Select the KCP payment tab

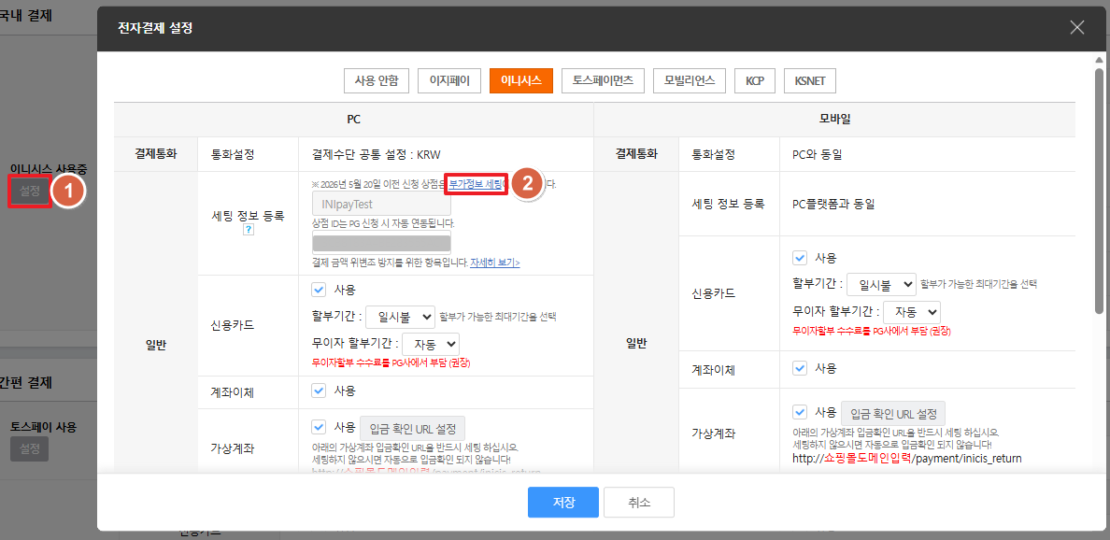point(755,80)
